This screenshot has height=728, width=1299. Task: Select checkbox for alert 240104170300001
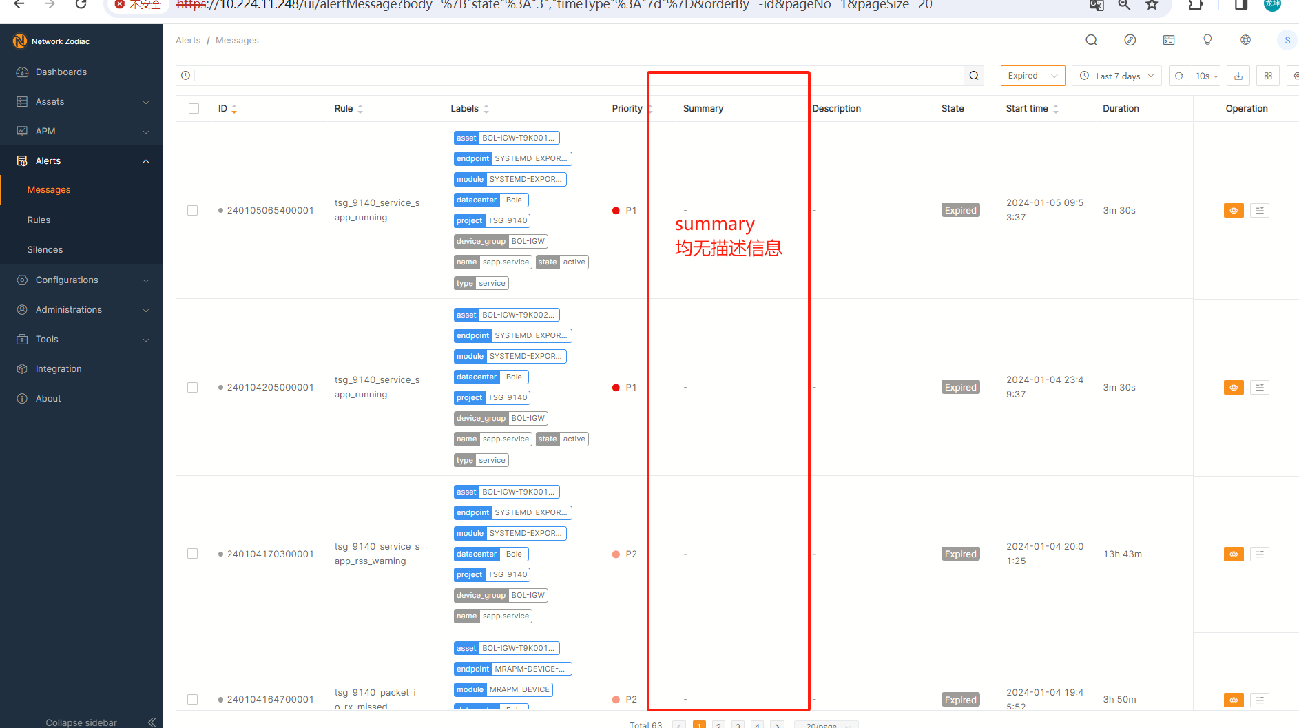[193, 554]
